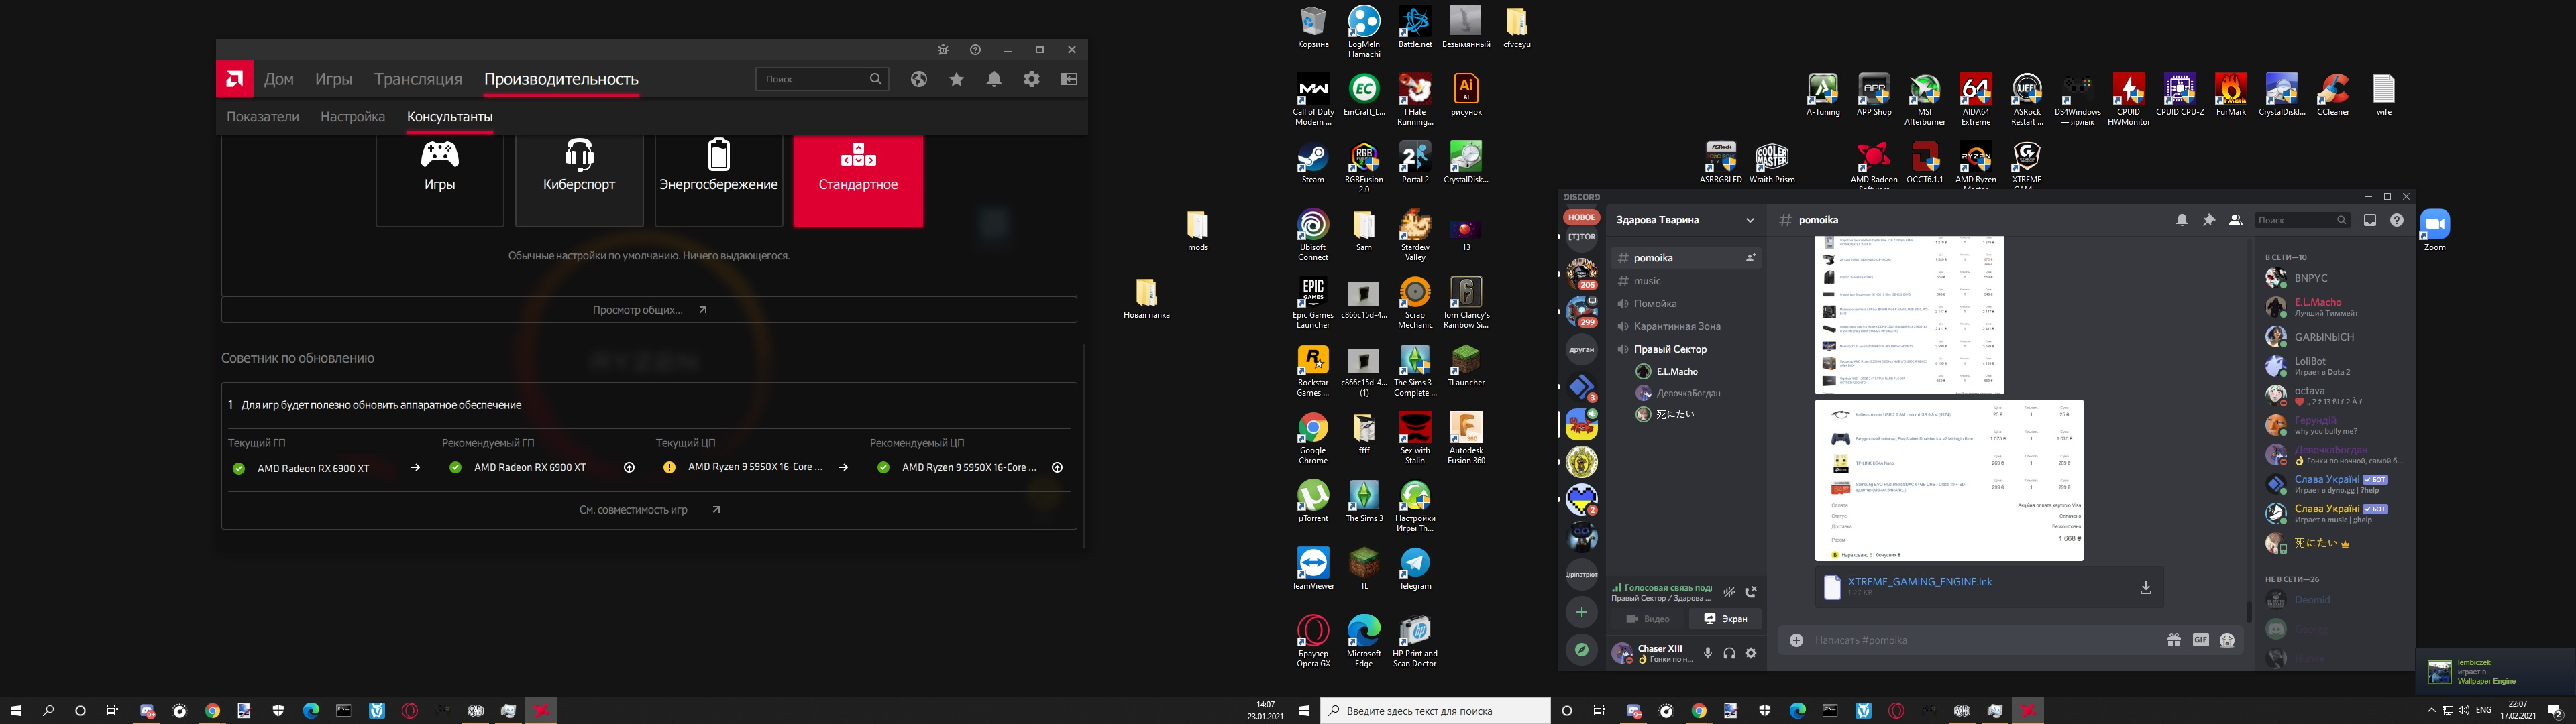Toggle the Radeon Software sidebar panel icon
This screenshot has width=2576, height=724.
[x=1069, y=79]
